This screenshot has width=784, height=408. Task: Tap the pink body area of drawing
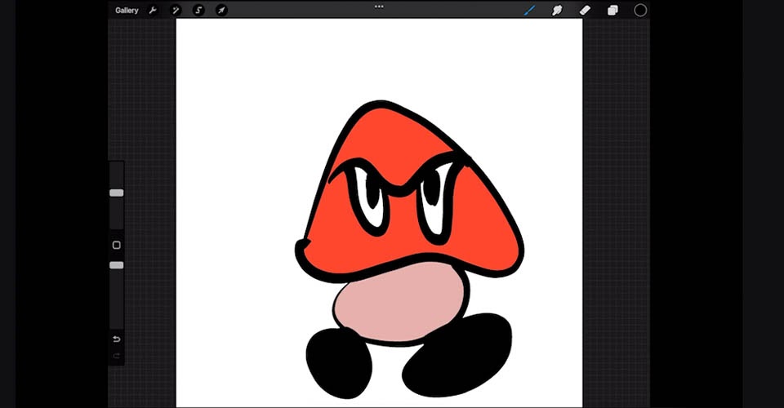click(x=400, y=304)
